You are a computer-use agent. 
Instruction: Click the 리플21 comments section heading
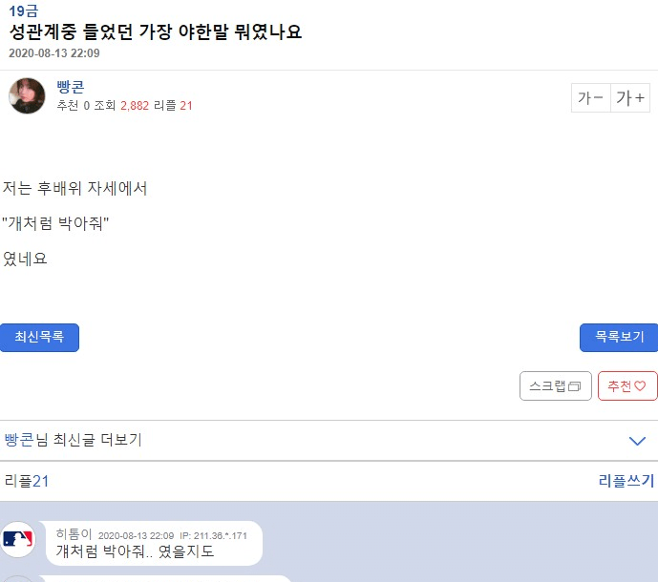pos(27,481)
